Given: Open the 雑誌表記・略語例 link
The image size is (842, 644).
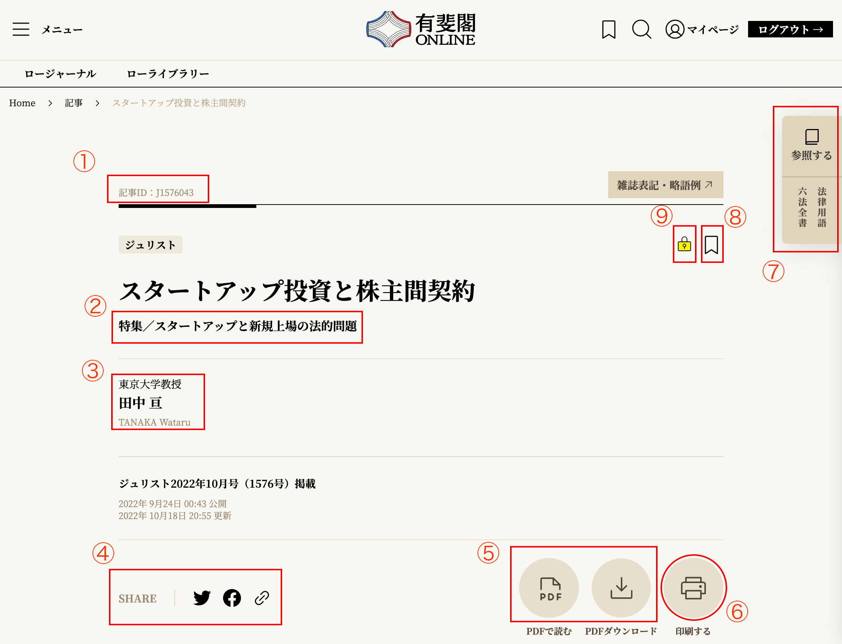Looking at the screenshot, I should pos(665,185).
